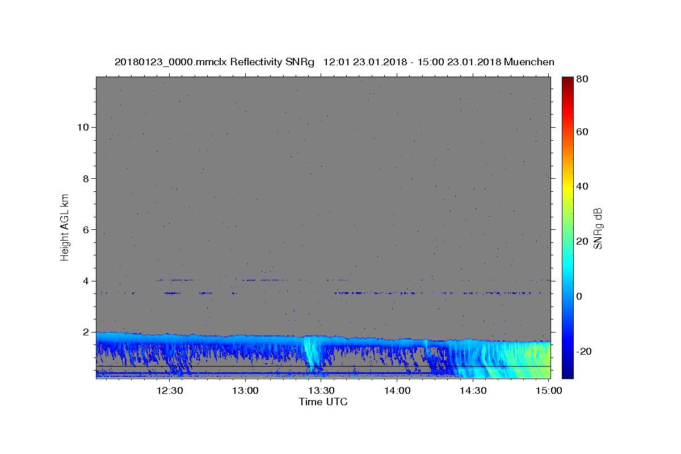Click the 'Muenchen' location label in the title
681x454 pixels.
pyautogui.click(x=528, y=62)
